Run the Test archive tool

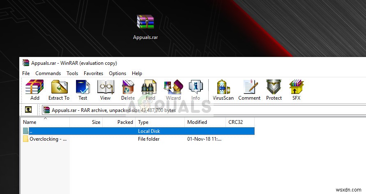coord(83,90)
